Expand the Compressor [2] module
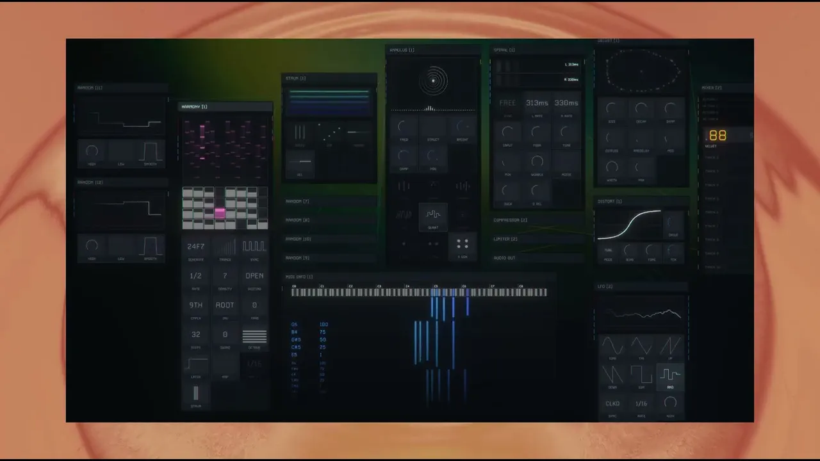The width and height of the screenshot is (820, 461). click(538, 220)
